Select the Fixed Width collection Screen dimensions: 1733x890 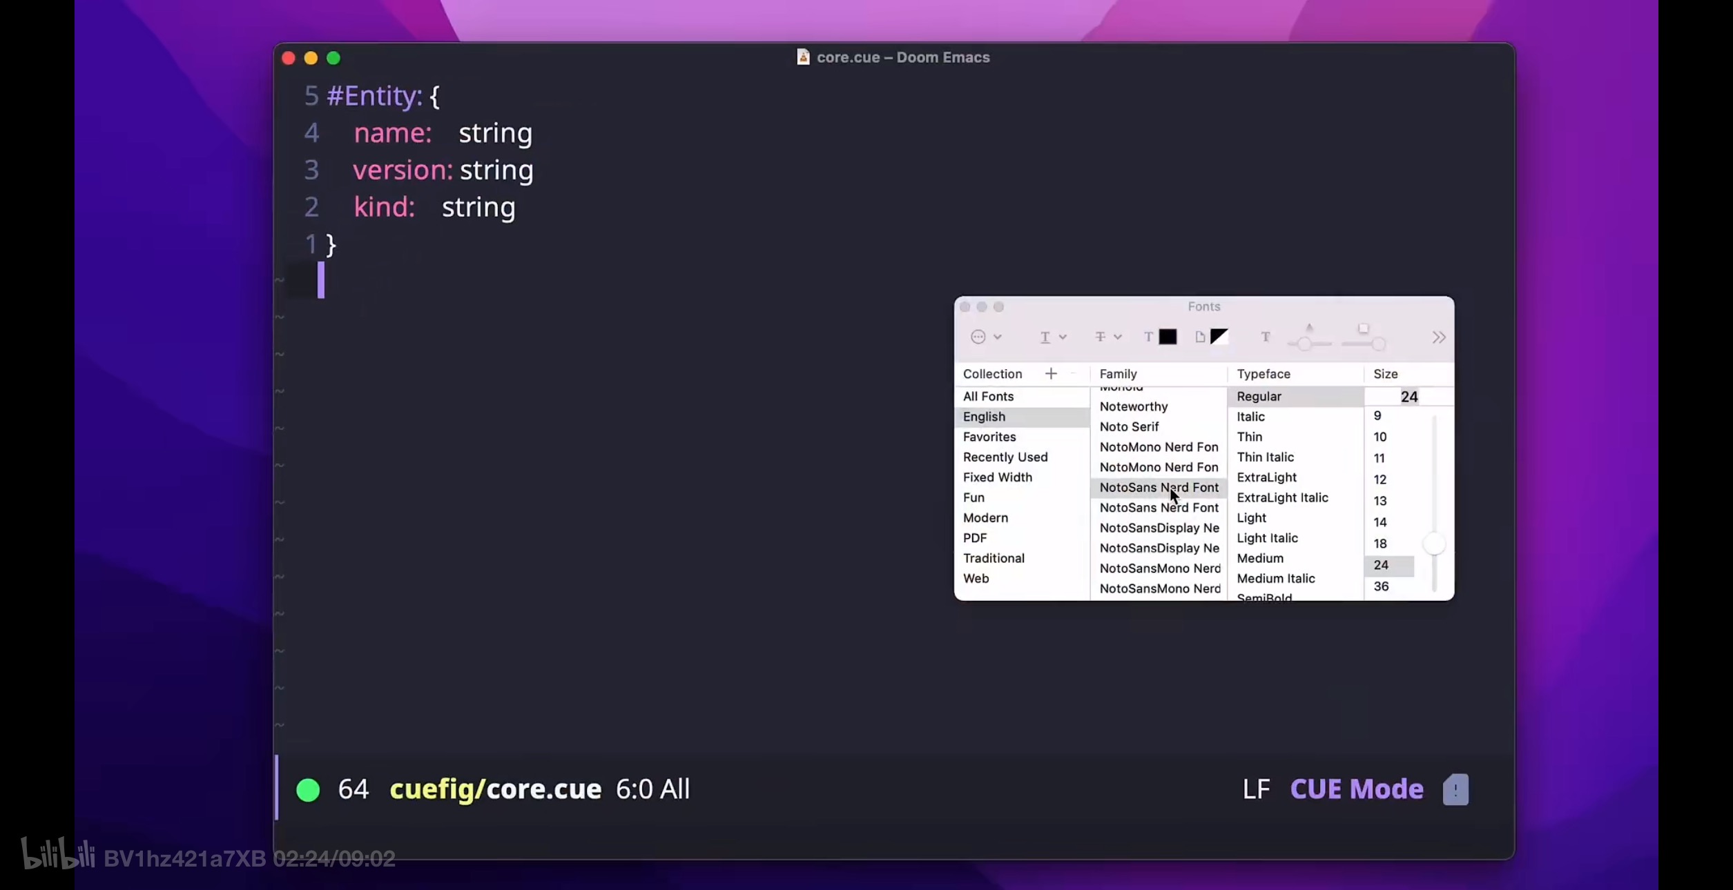1022,477
